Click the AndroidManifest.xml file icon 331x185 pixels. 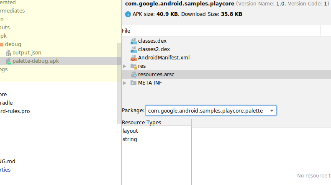[x=133, y=58]
